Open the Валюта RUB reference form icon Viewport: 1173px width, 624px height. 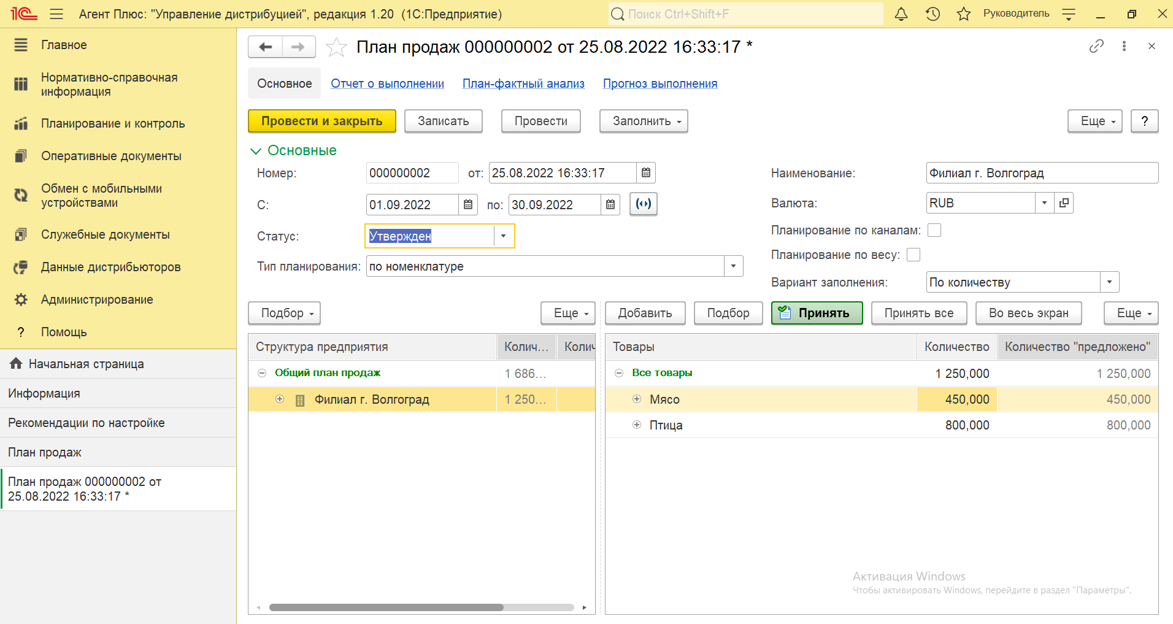tap(1064, 203)
